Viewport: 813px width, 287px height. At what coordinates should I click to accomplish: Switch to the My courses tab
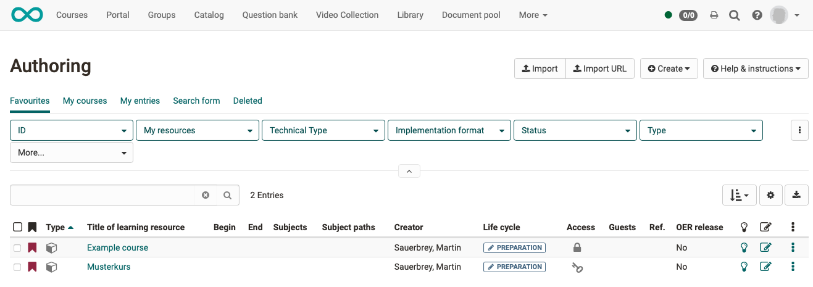85,101
